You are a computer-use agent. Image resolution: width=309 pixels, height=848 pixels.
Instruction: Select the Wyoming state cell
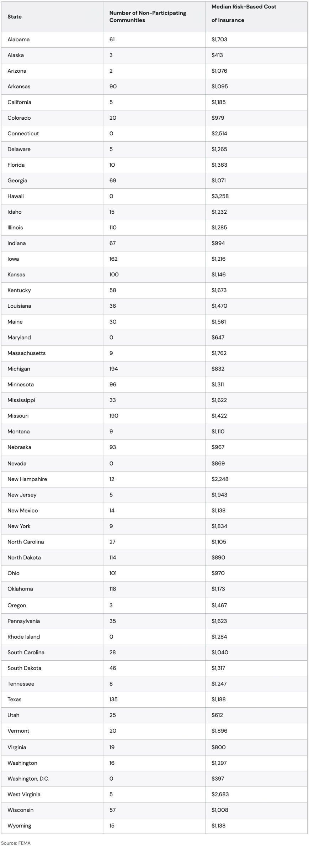point(19,826)
